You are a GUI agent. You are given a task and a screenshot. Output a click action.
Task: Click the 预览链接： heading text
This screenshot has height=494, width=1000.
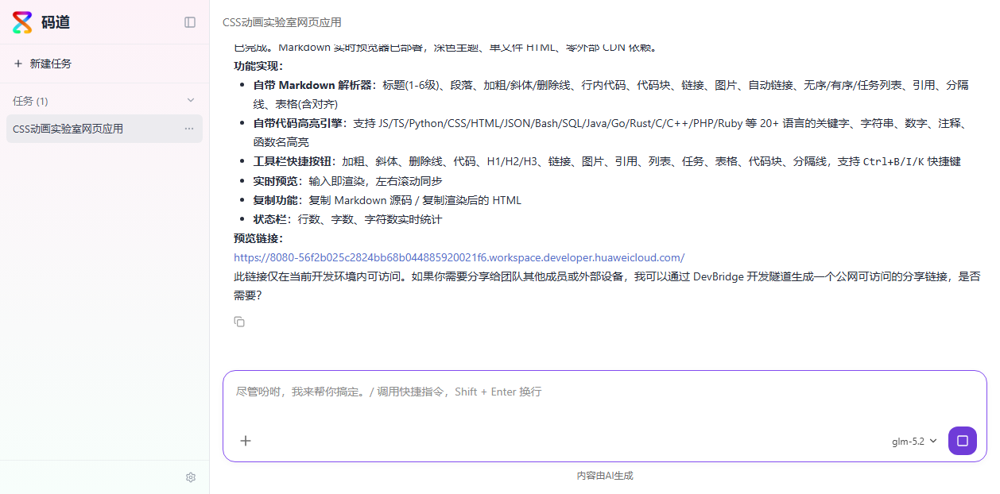[258, 238]
